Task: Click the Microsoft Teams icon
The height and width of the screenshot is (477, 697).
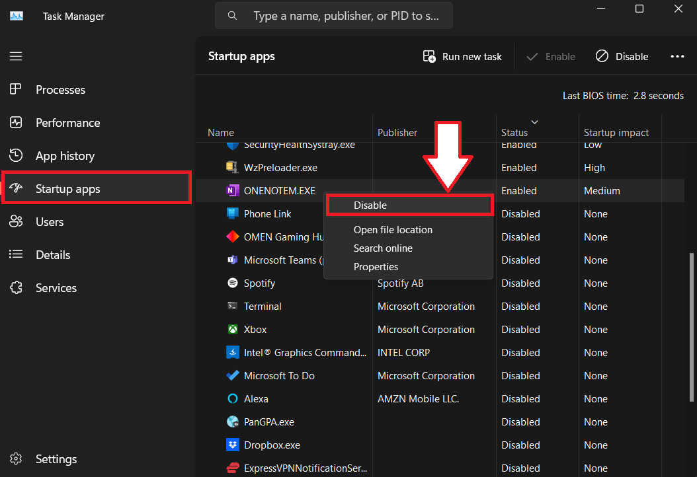Action: click(233, 260)
